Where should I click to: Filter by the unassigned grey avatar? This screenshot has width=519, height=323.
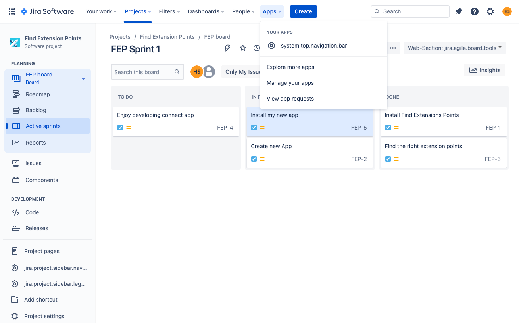(x=209, y=72)
